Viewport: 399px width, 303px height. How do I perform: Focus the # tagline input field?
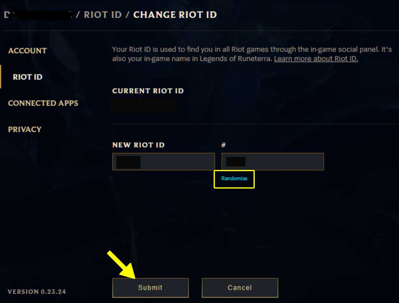coord(273,161)
